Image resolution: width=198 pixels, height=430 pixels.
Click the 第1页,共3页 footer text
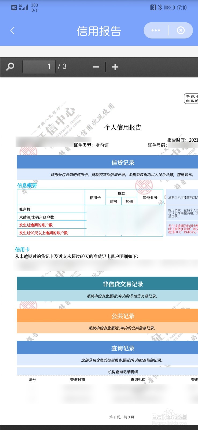(x=122, y=417)
